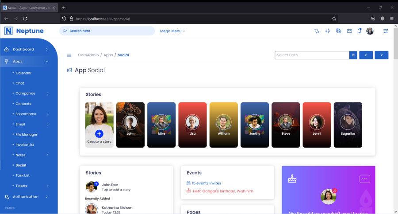The width and height of the screenshot is (398, 214).
Task: View Steve's story card
Action: tap(286, 125)
